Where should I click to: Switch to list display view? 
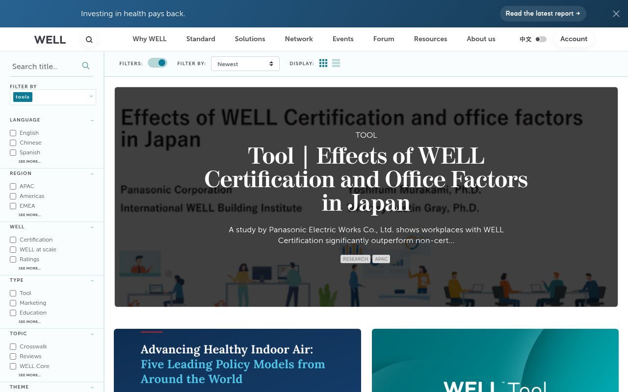coord(336,63)
